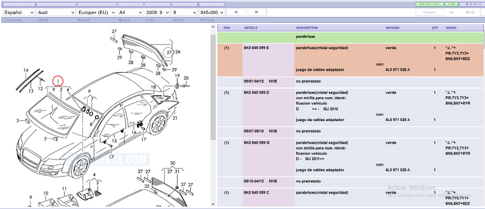Click diagram callout number 32
Image resolution: width=485 pixels, height=209 pixels.
[x=146, y=186]
